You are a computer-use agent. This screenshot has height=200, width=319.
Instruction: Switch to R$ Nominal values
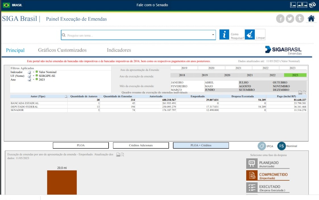[x=281, y=146]
